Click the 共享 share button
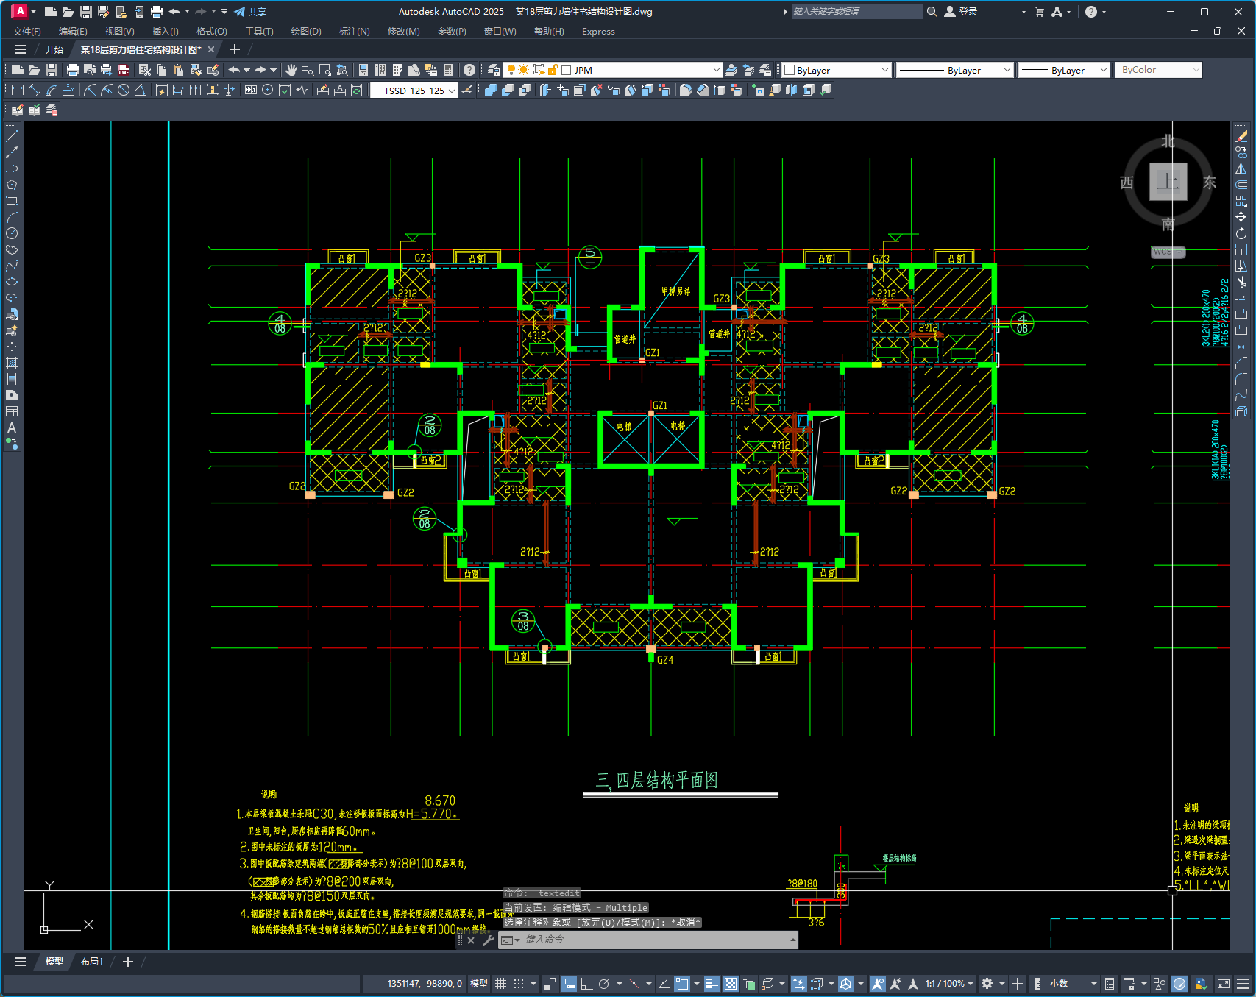The height and width of the screenshot is (997, 1256). pos(250,12)
